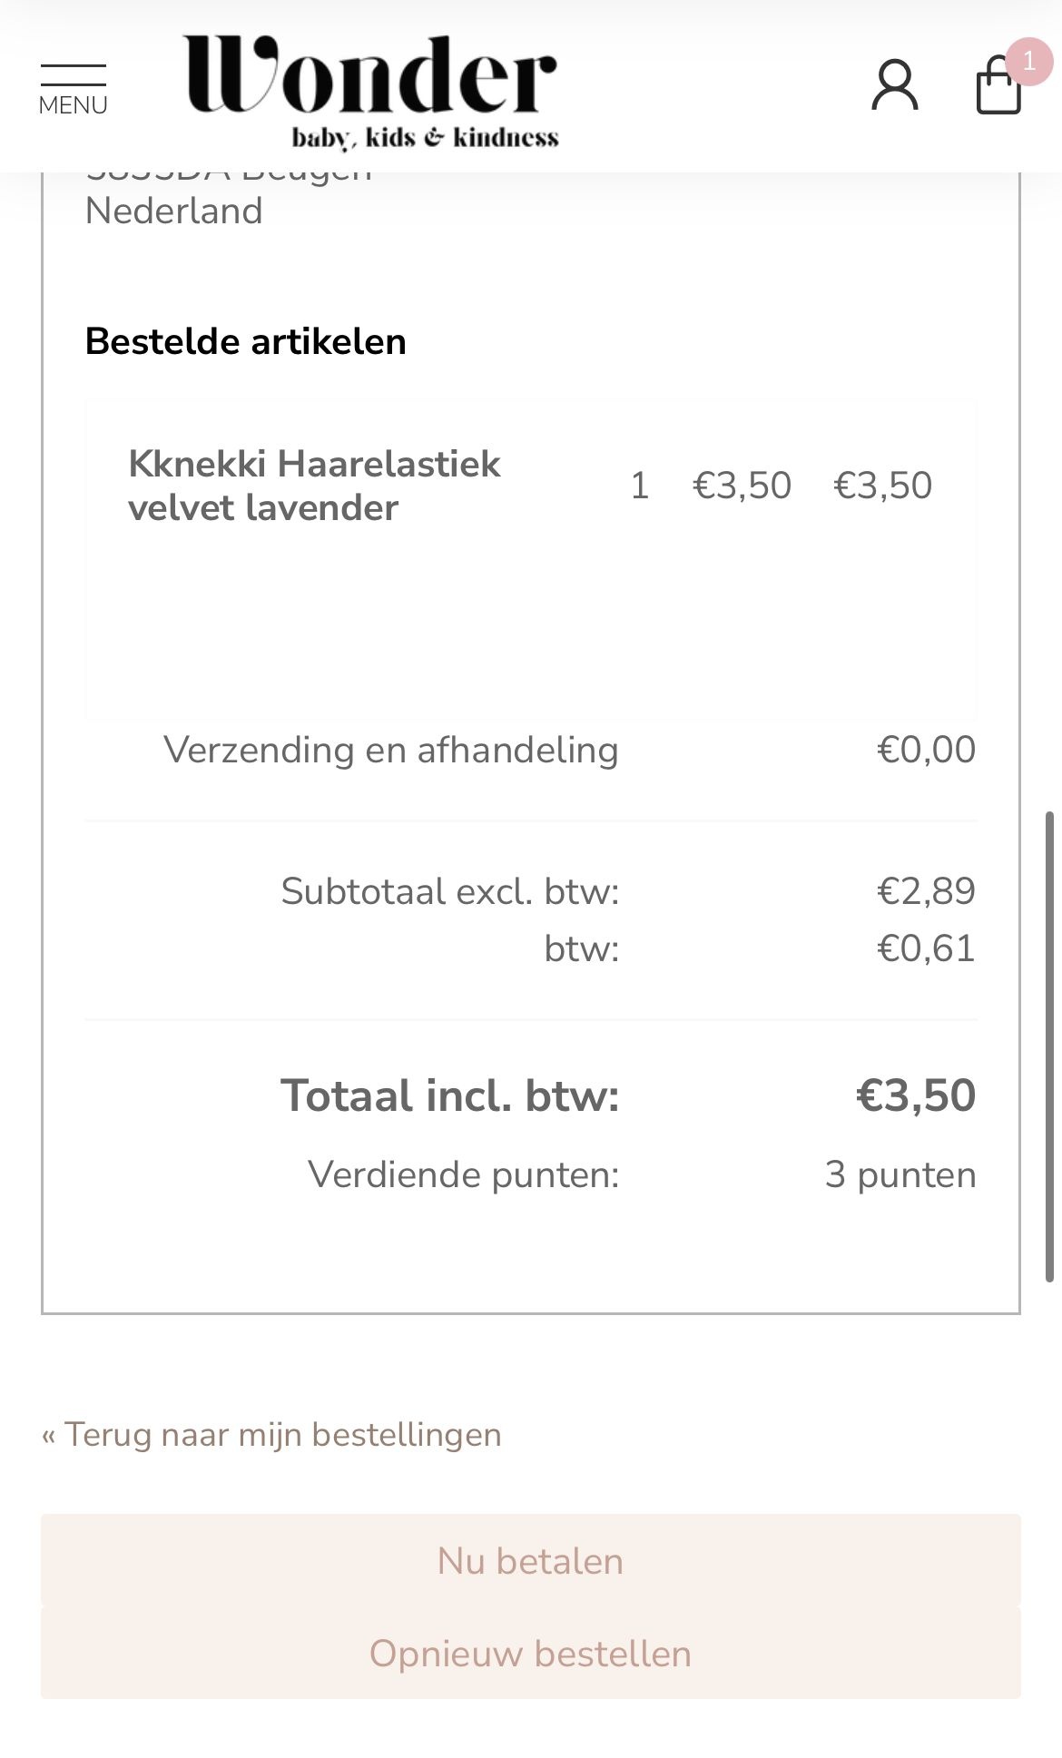Click the btw amount €0,61
Image resolution: width=1062 pixels, height=1758 pixels.
click(926, 948)
